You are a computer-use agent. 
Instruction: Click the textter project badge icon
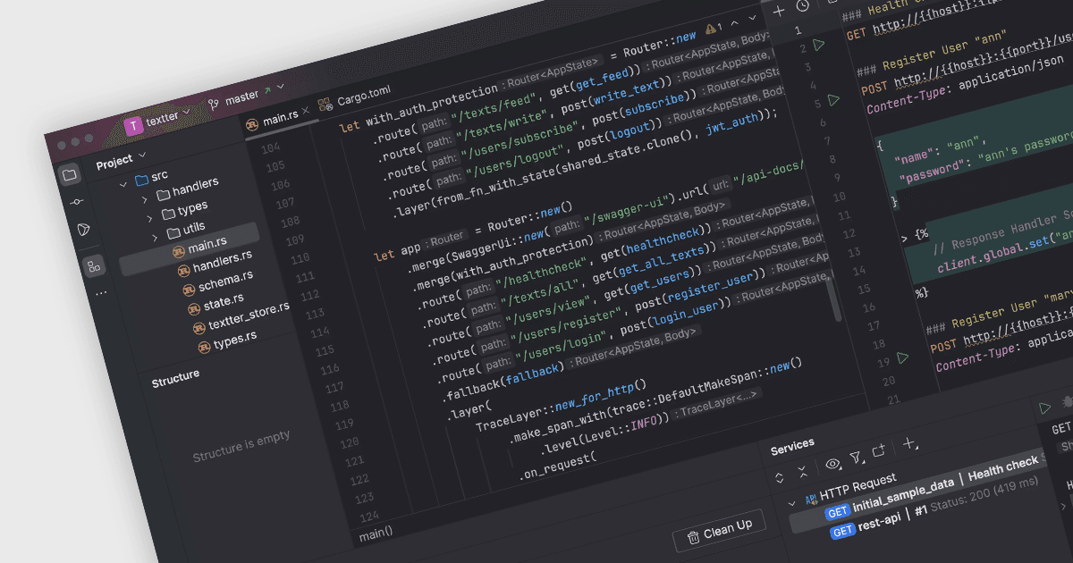(133, 125)
